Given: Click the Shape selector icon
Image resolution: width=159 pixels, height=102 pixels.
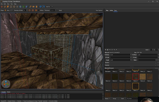Looking at the screenshot, I should tap(5, 10).
